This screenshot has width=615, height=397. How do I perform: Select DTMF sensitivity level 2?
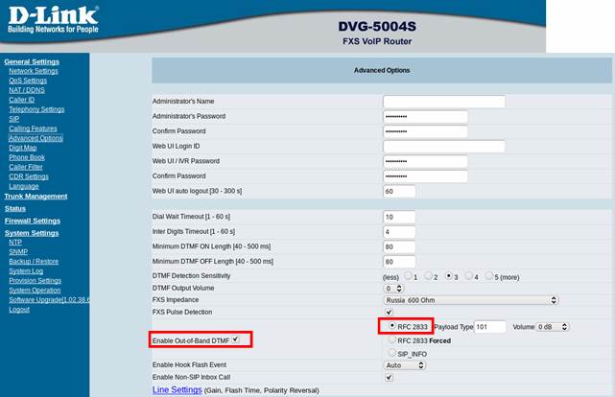[428, 275]
